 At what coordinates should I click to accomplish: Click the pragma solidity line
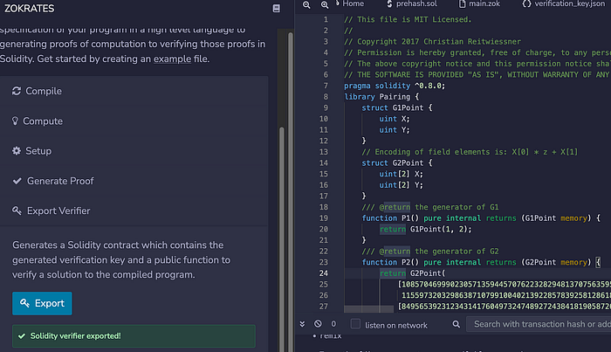point(395,86)
